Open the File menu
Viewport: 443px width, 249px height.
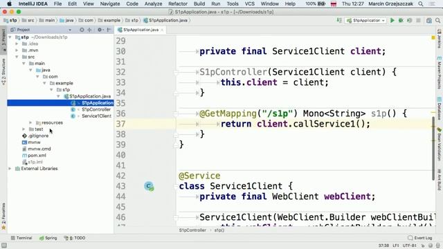pos(57,4)
